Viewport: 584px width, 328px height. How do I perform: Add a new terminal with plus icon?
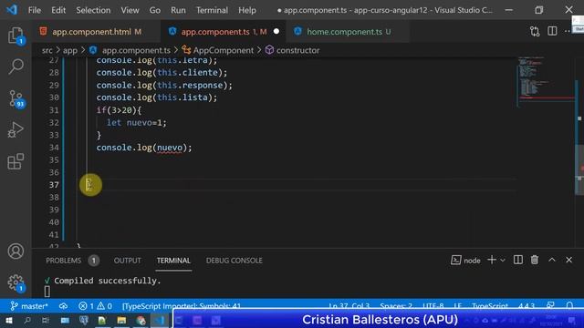click(x=492, y=260)
